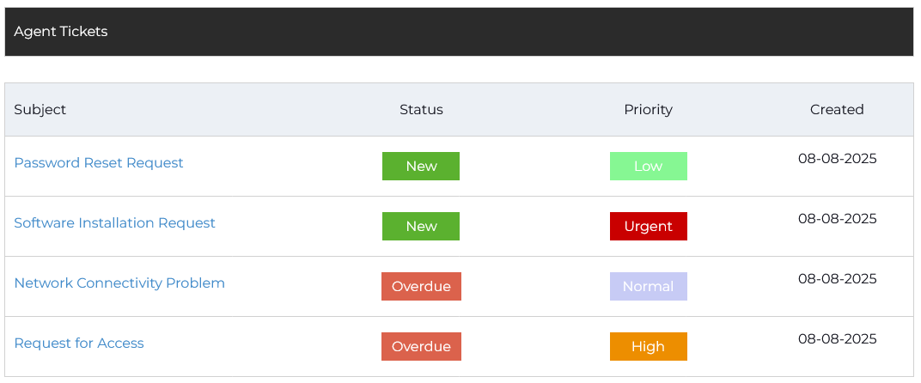Click created date of Password Reset Request
The image size is (921, 383).
click(837, 159)
